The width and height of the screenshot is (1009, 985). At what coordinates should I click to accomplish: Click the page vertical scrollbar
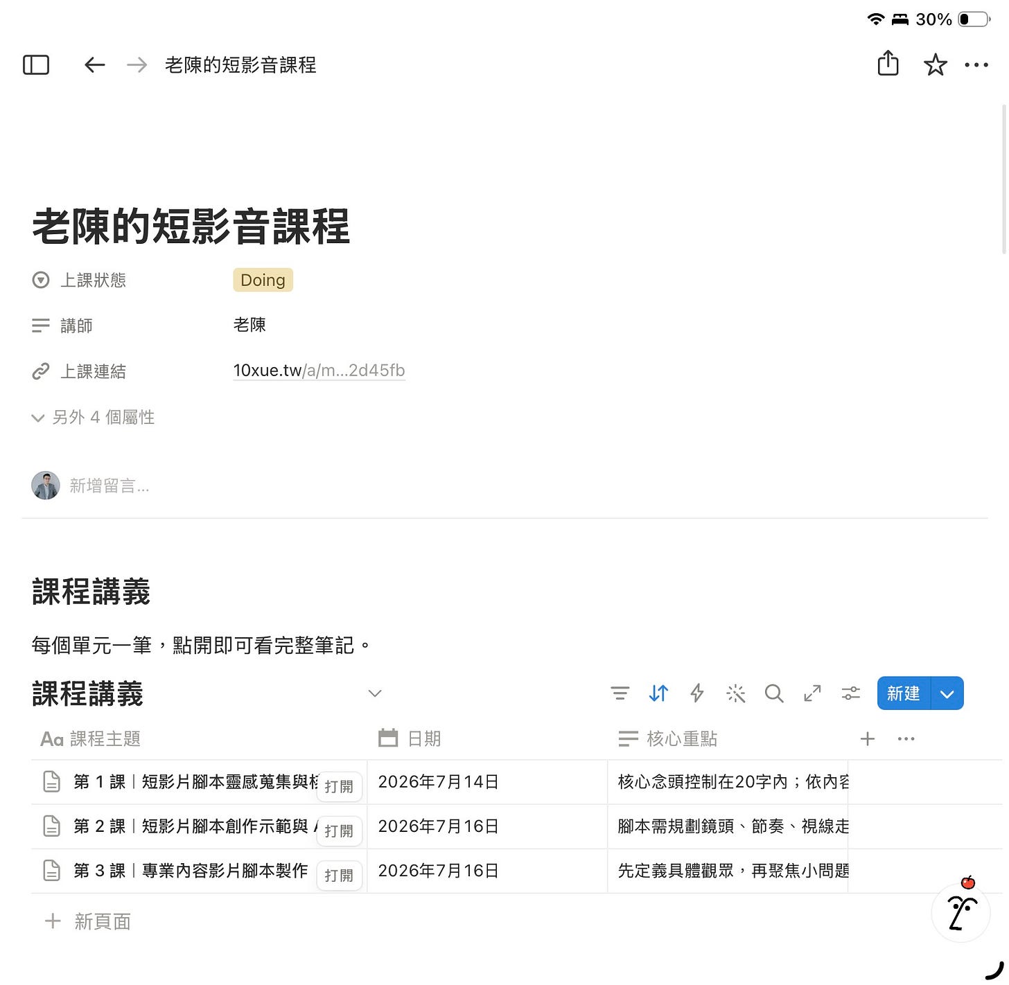pos(1004,180)
